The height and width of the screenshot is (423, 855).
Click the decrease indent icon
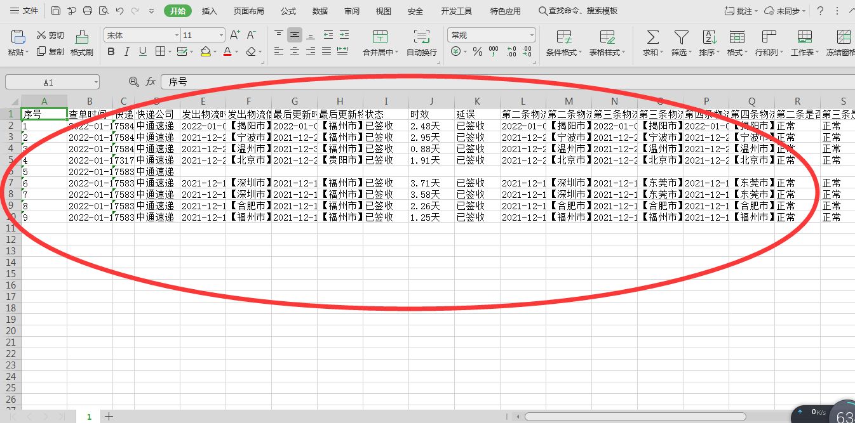tap(328, 35)
